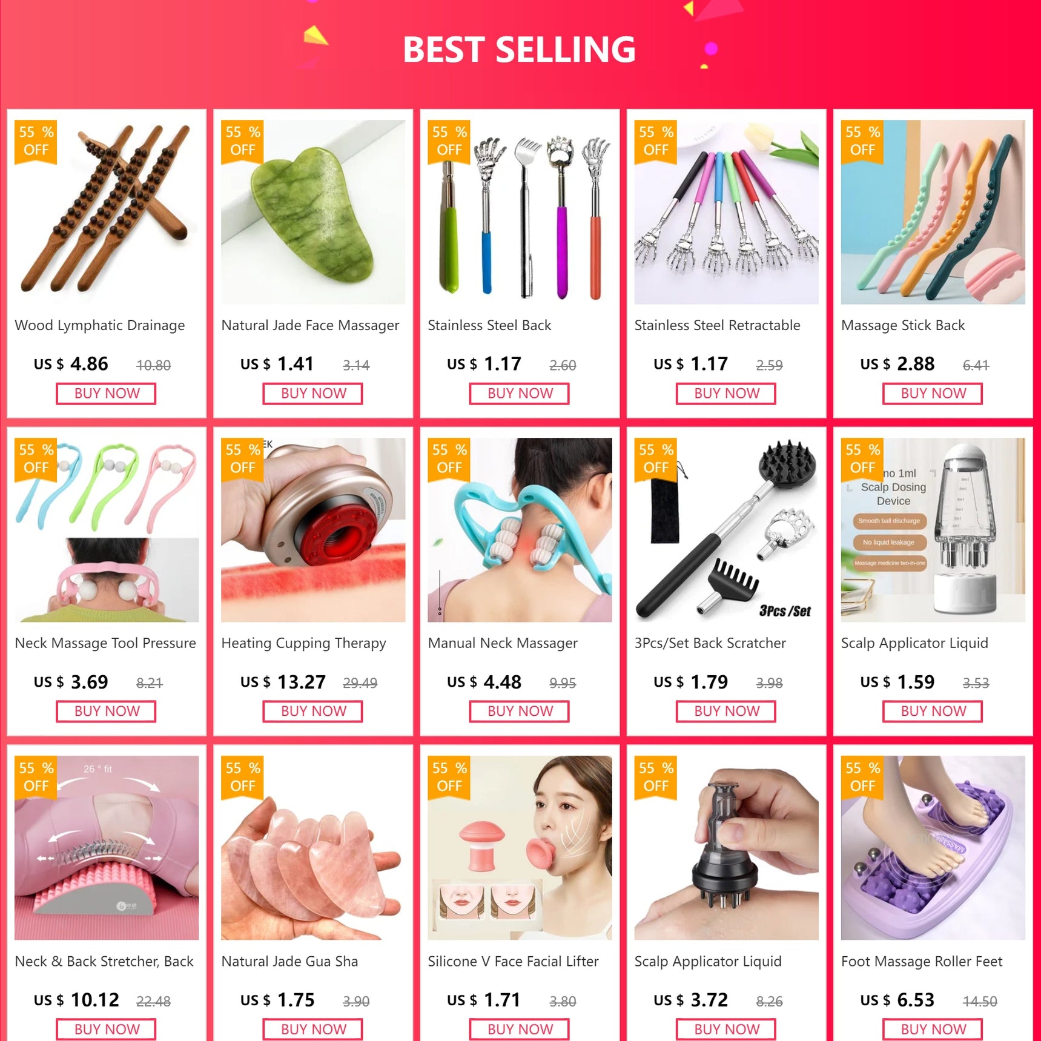The width and height of the screenshot is (1041, 1041).
Task: Select the Silicone V Face Facial Lifter image
Action: point(520,848)
